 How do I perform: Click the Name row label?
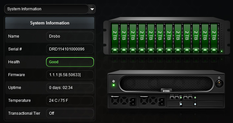(14, 36)
